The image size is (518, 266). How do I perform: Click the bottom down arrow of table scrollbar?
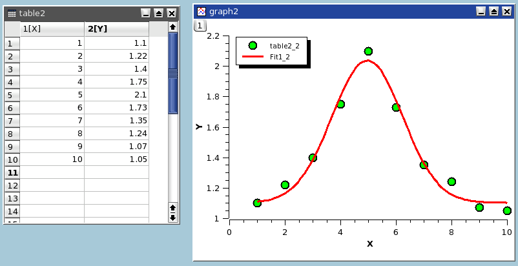tap(172, 218)
